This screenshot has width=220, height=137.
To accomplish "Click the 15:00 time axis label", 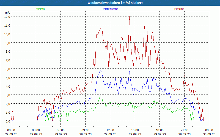I will 135,130.
